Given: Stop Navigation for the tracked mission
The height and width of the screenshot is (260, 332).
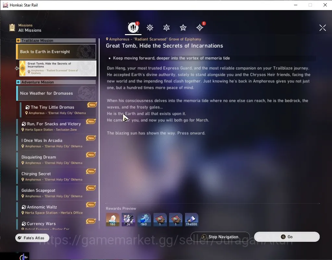Looking at the screenshot, I should tap(220, 237).
